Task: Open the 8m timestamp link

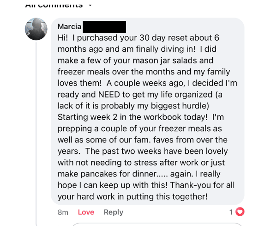Action: tap(63, 212)
